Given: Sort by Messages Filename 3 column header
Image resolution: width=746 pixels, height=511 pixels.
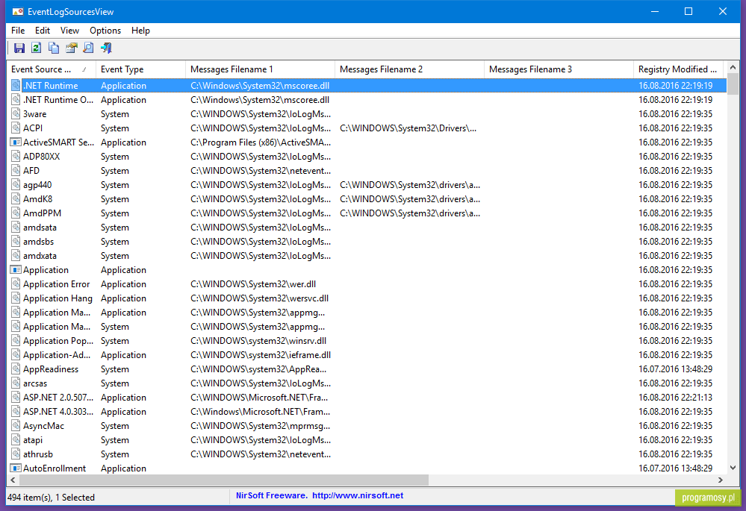Looking at the screenshot, I should tap(559, 69).
